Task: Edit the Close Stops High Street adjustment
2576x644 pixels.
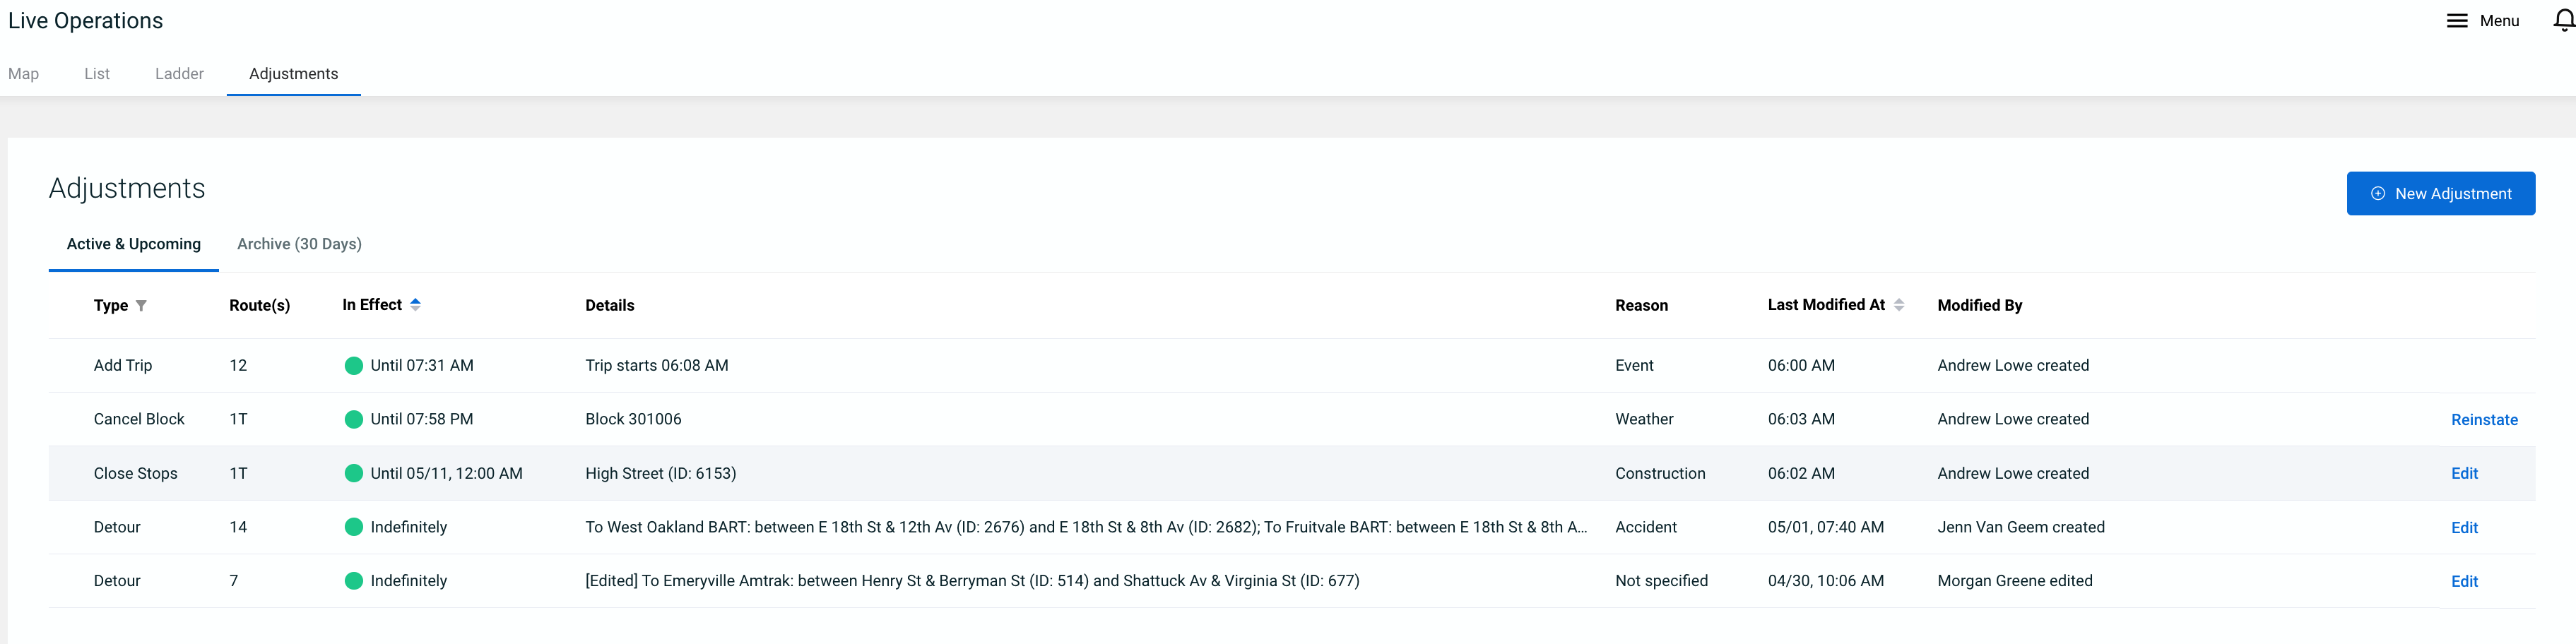Action: pyautogui.click(x=2464, y=474)
